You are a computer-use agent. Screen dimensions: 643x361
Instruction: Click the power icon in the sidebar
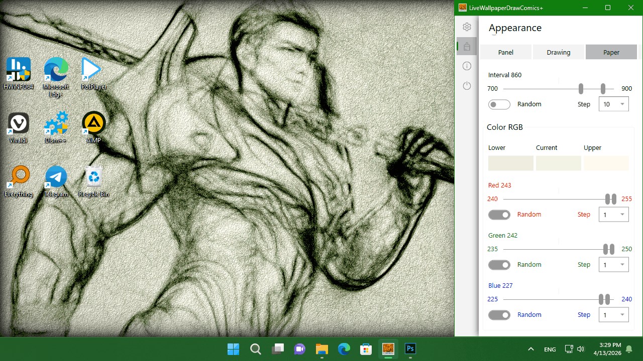coord(467,86)
